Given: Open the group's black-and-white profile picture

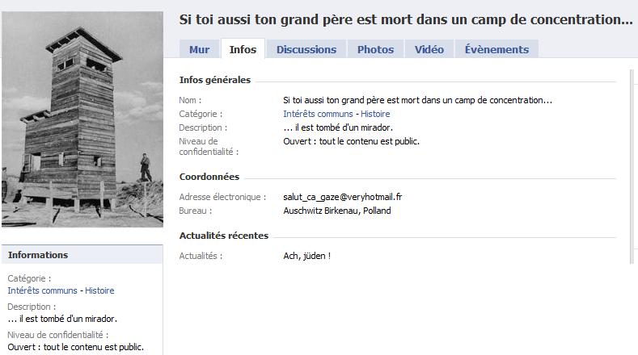Looking at the screenshot, I should pyautogui.click(x=82, y=119).
